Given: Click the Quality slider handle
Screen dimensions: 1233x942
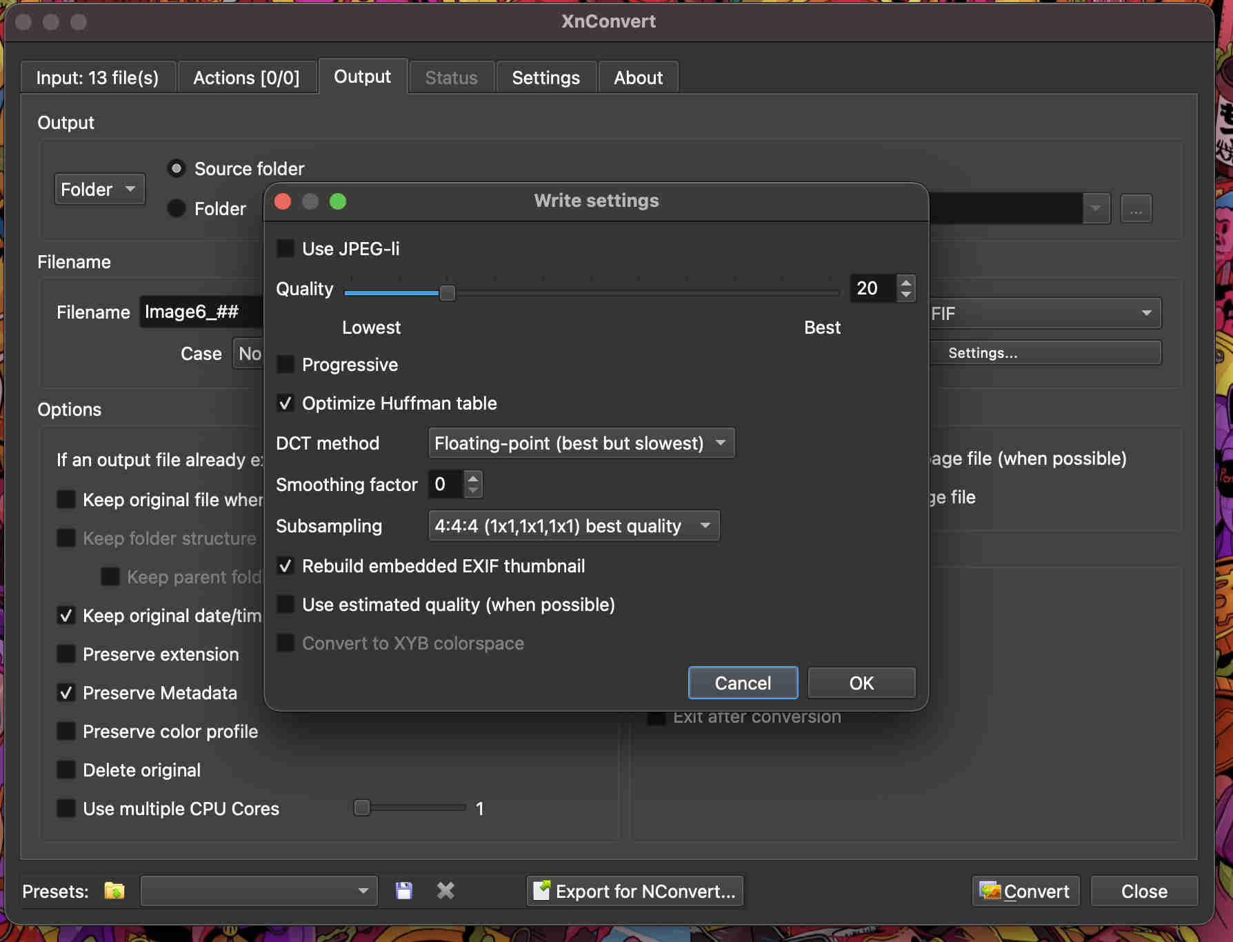Looking at the screenshot, I should click(x=448, y=293).
